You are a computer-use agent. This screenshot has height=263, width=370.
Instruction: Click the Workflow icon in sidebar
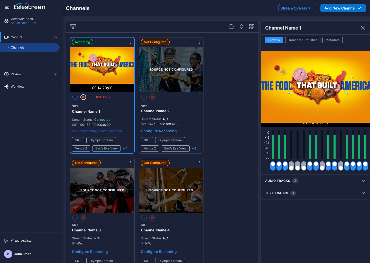click(x=7, y=87)
